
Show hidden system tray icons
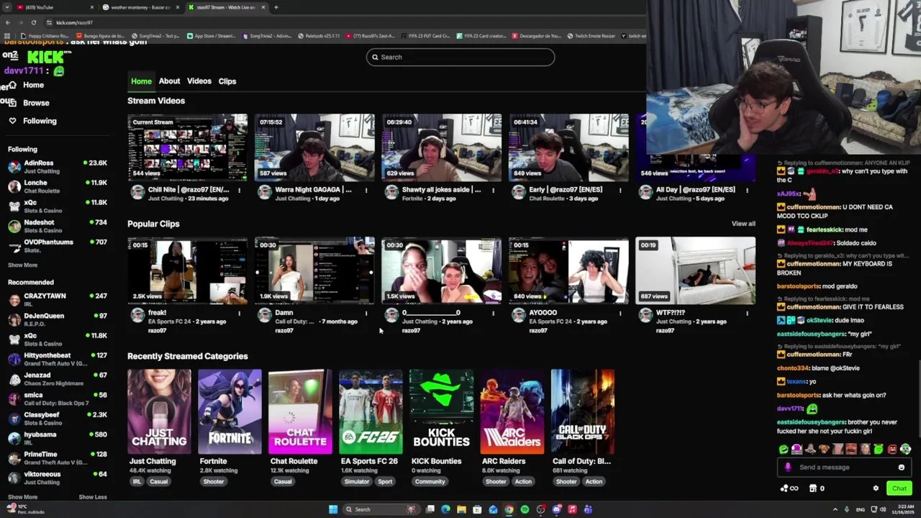coord(835,509)
